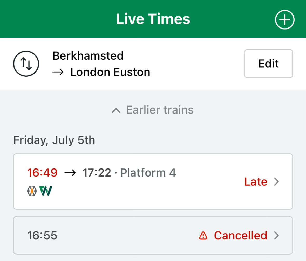306x261 pixels.
Task: Tap the 17:22 arrival time
Action: click(97, 173)
